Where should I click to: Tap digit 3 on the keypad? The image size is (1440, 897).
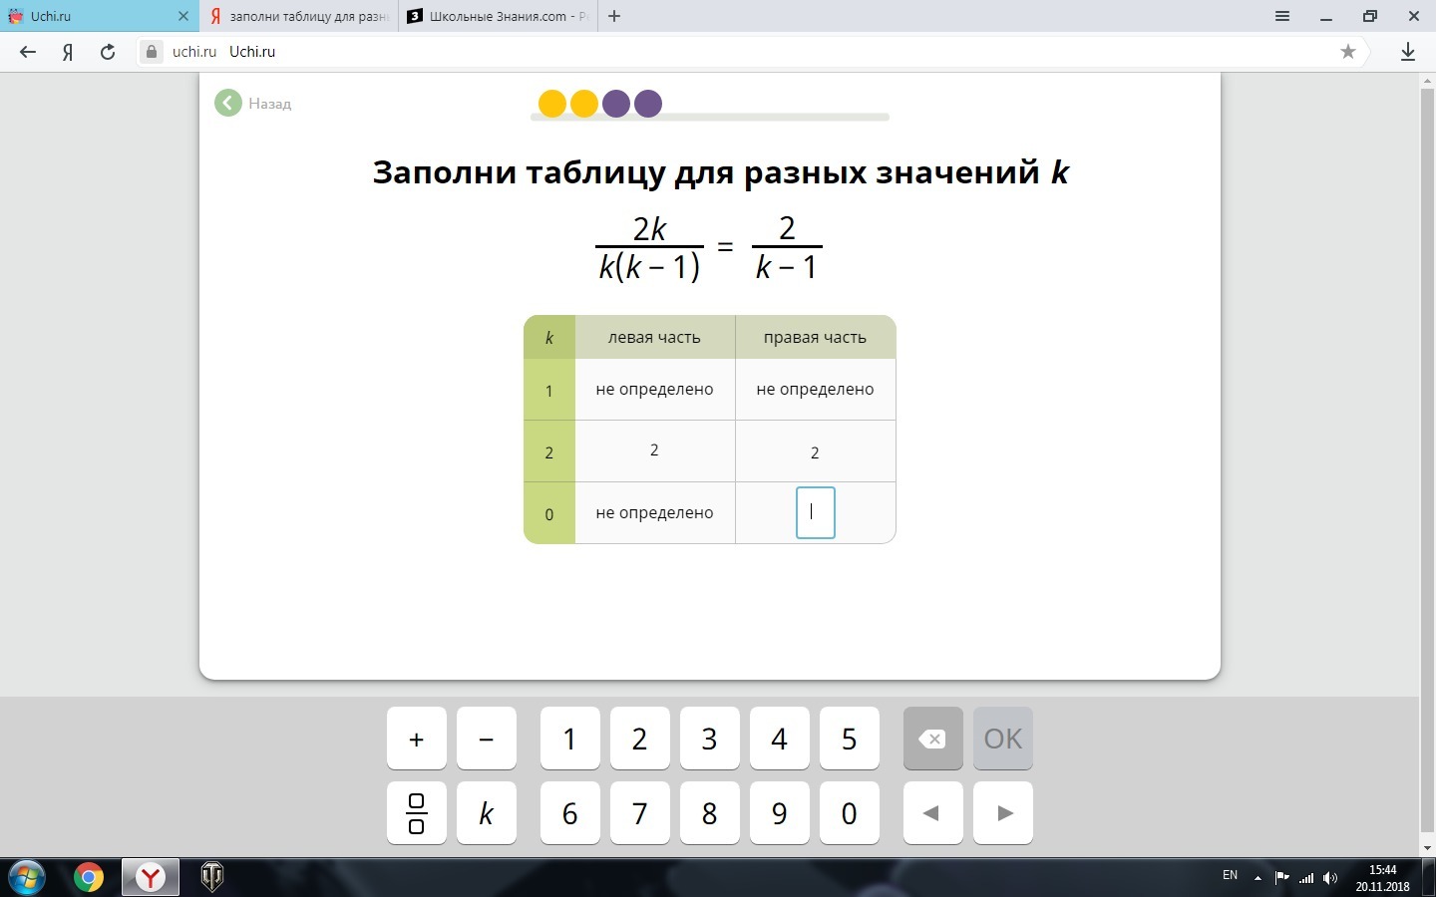[710, 739]
